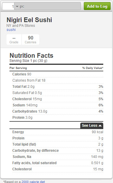
Task: Click the Energy 90 kcal row
Action: [x=58, y=132]
